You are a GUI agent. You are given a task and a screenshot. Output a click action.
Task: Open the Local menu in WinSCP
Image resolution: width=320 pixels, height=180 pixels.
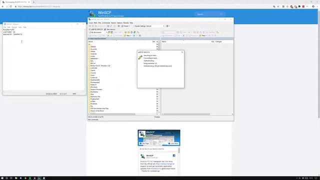pos(90,23)
